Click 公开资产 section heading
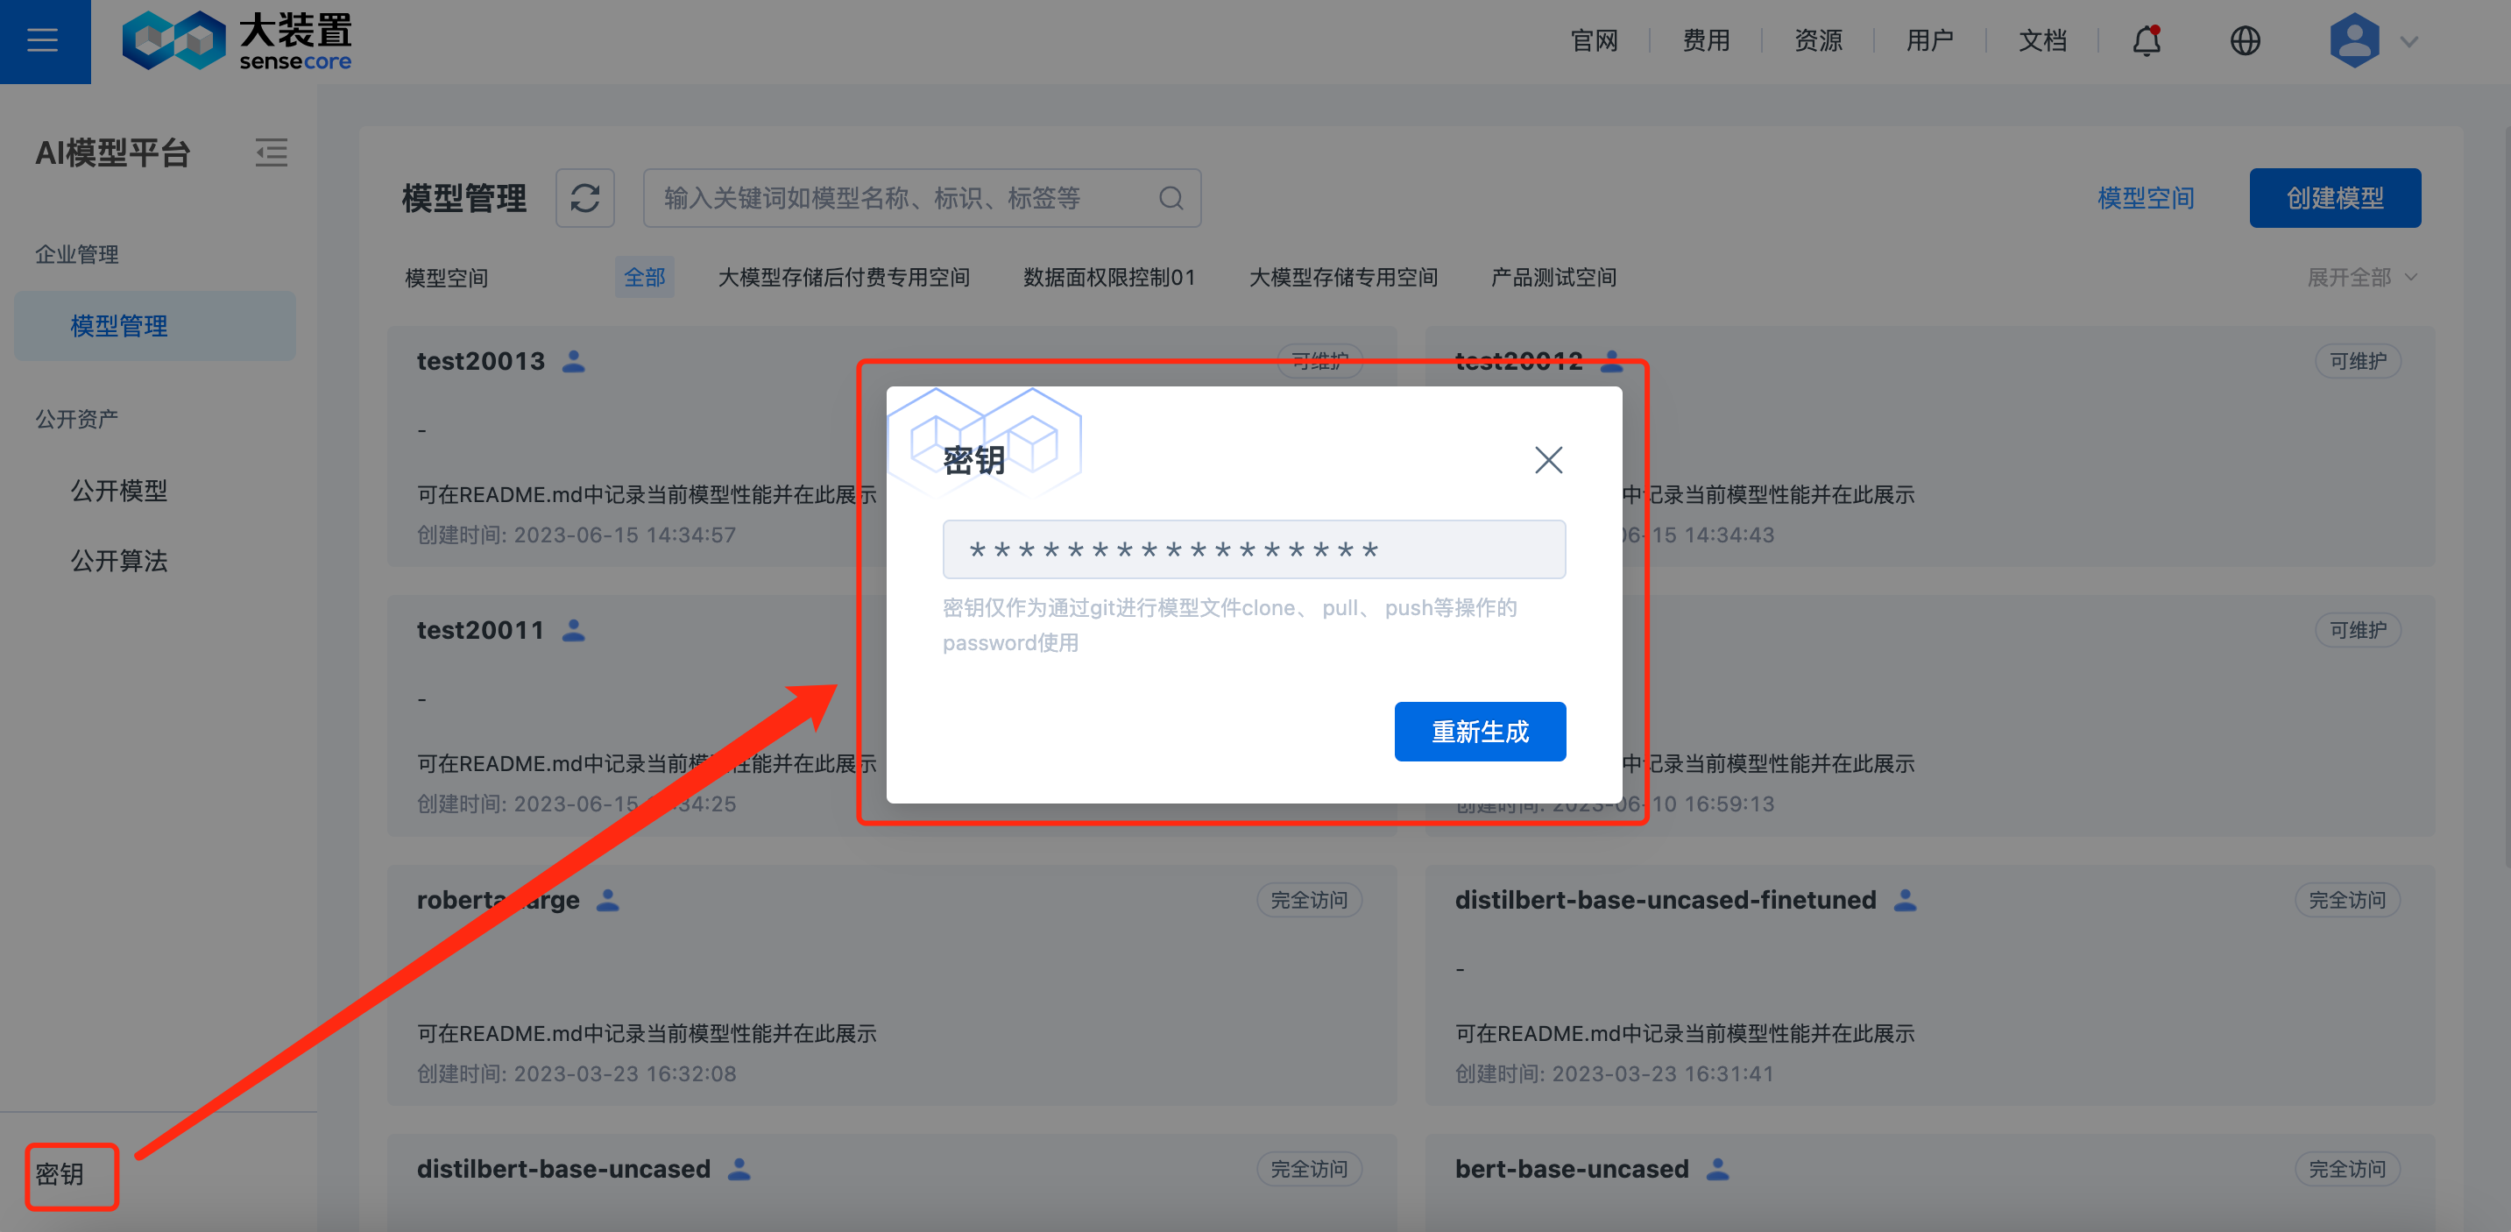Screen dimensions: 2511x1232 coord(77,419)
